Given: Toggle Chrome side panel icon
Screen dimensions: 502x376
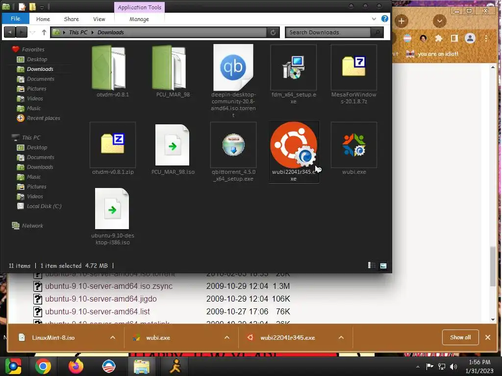Looking at the screenshot, I should click(454, 38).
